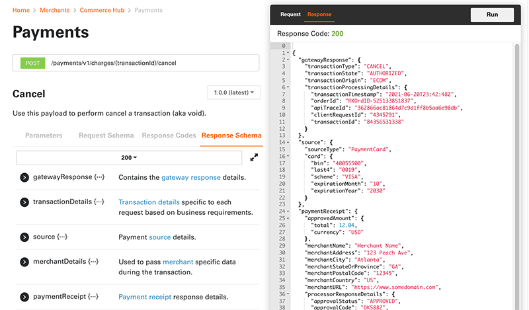Click the fullscreen expand schema icon

254,157
